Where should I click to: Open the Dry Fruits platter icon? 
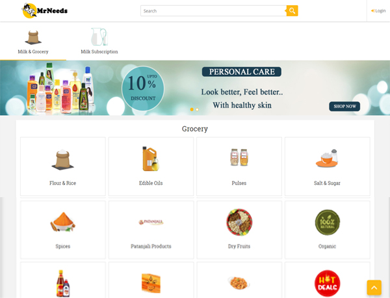(x=239, y=222)
